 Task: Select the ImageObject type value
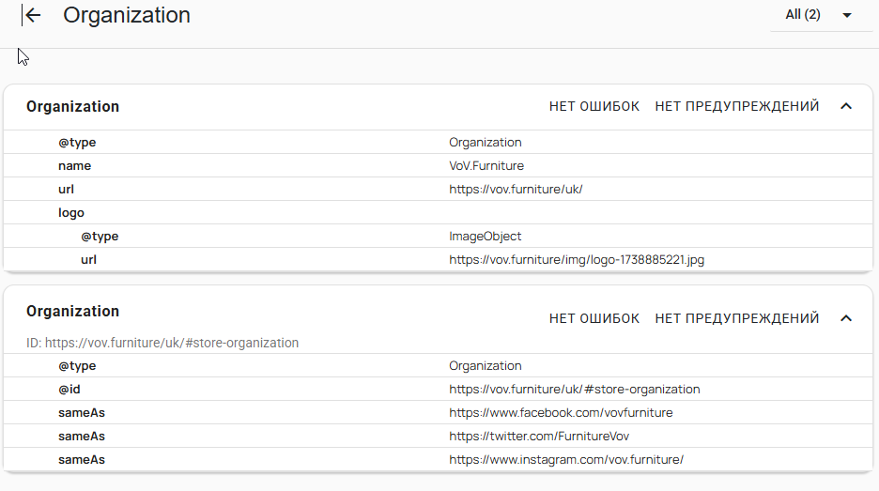point(485,237)
